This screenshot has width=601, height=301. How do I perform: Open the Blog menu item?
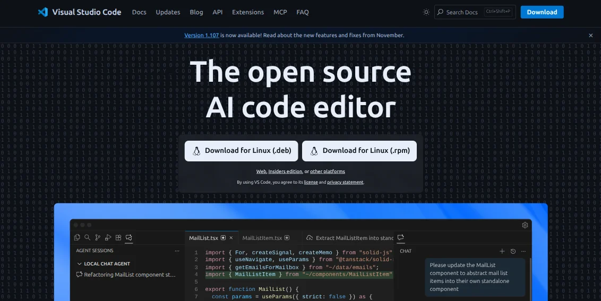click(x=196, y=12)
